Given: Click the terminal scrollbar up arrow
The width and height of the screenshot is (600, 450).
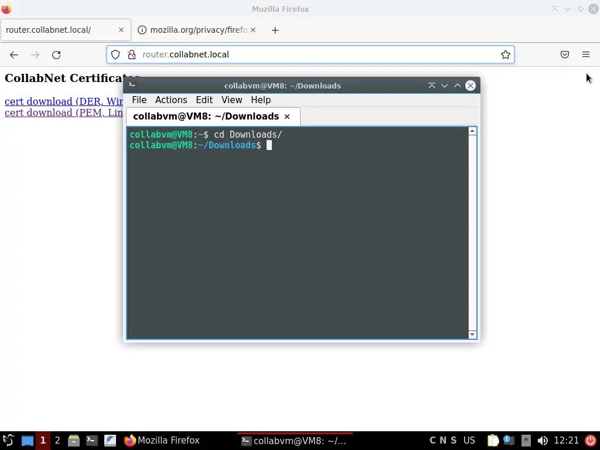Looking at the screenshot, I should 472,131.
